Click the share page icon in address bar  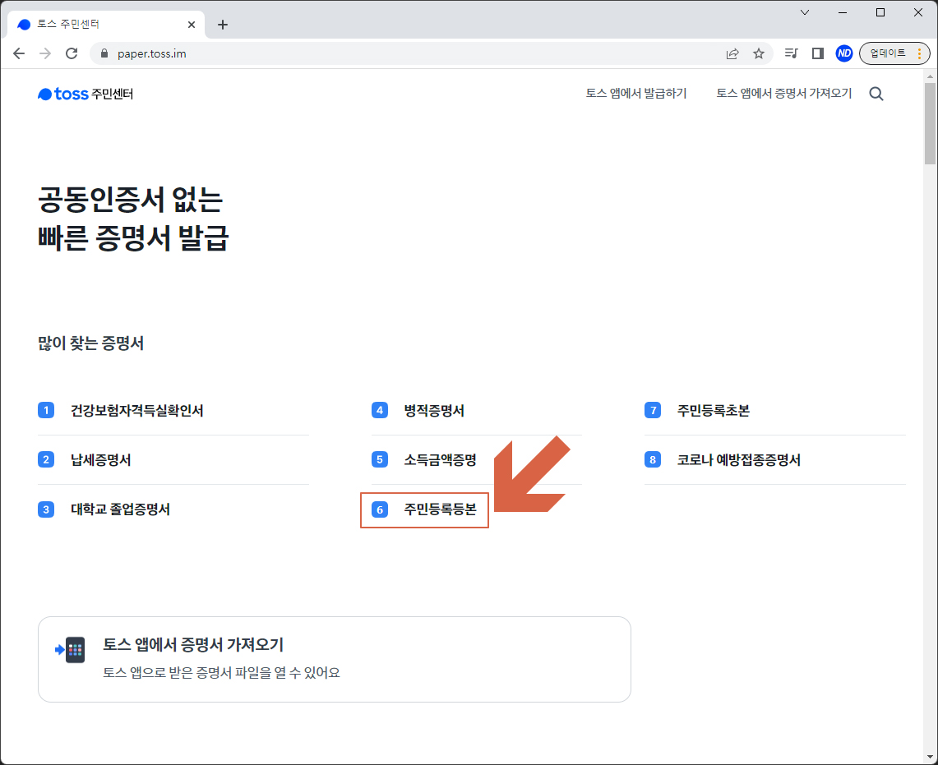coord(732,54)
